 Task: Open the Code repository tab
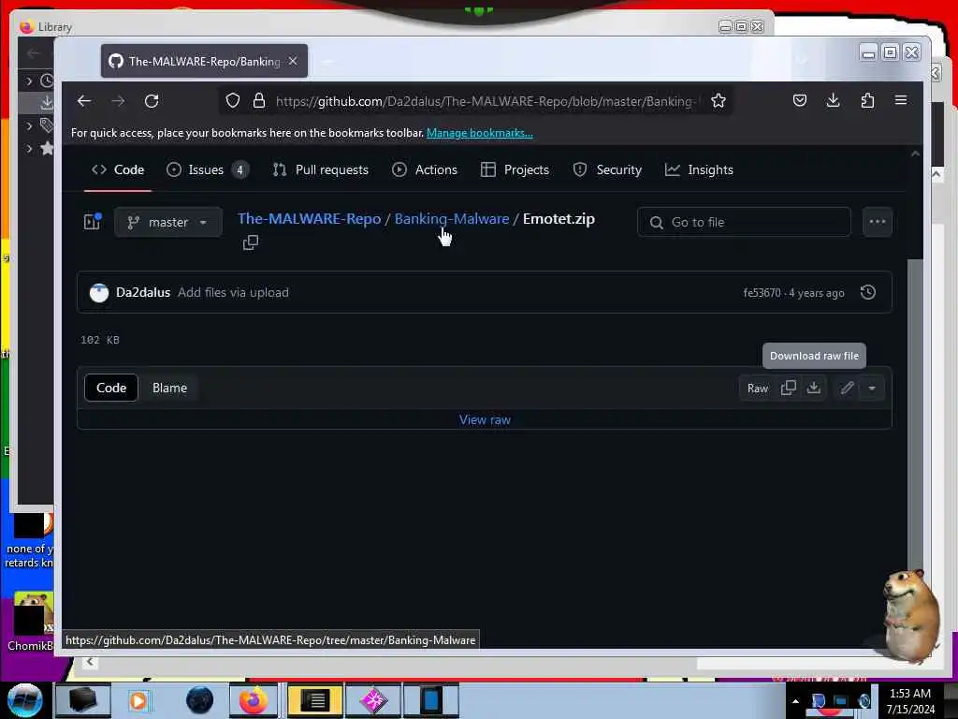(x=118, y=170)
